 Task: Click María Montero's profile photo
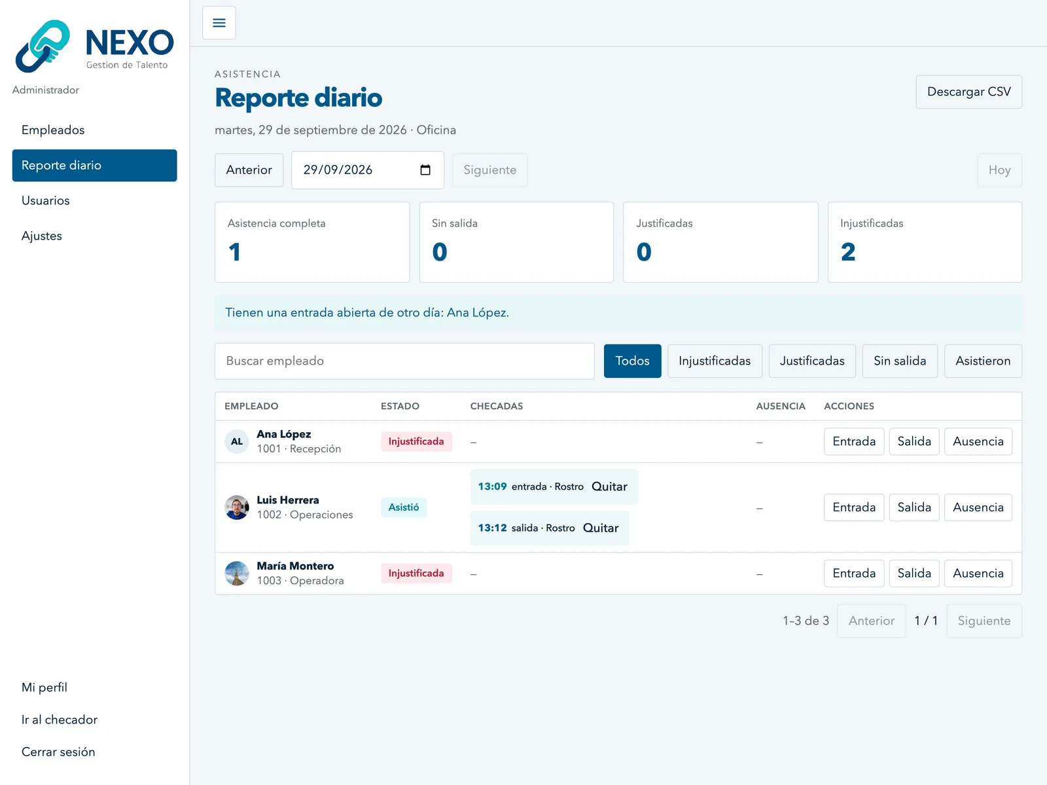tap(237, 574)
